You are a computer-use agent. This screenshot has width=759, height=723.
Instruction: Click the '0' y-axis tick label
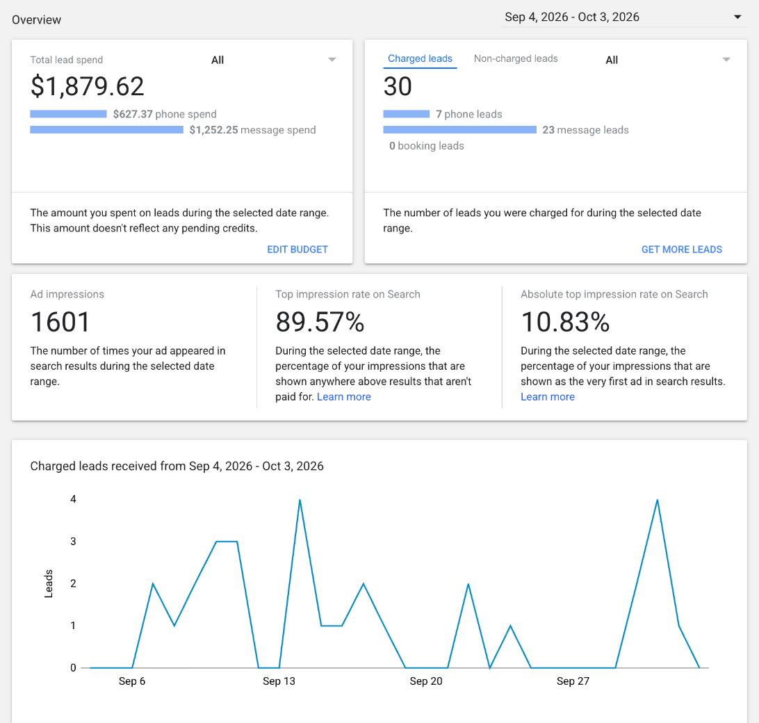click(73, 668)
